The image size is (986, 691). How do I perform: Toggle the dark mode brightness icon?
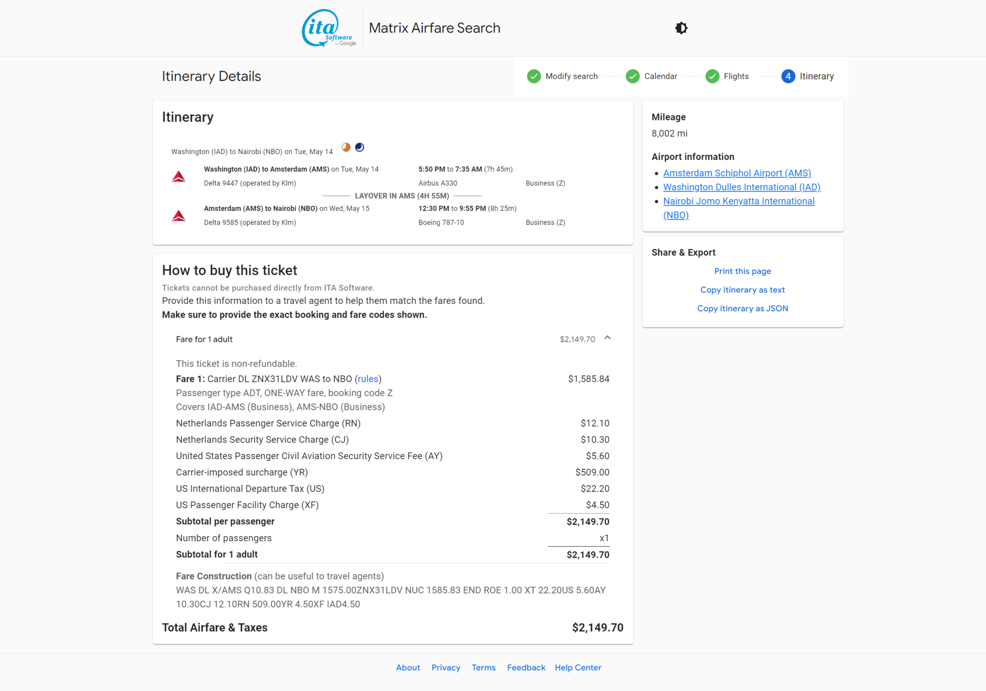pyautogui.click(x=681, y=28)
